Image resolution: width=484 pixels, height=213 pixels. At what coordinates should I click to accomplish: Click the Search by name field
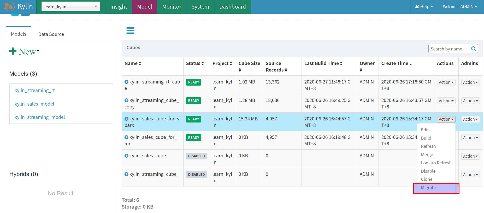click(449, 49)
